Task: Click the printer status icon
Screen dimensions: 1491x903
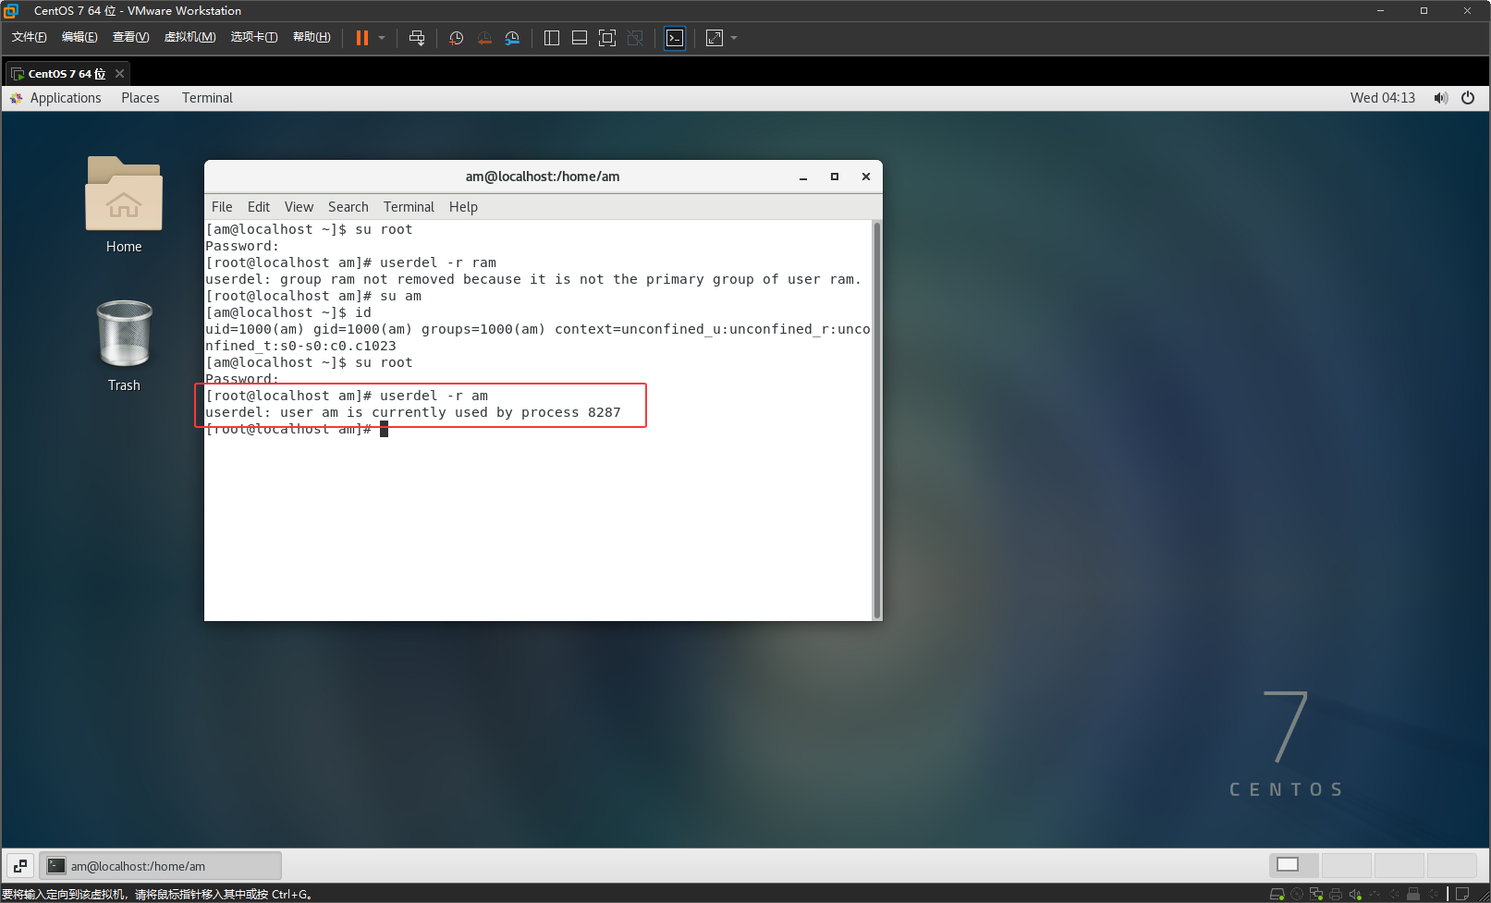Action: point(1336,894)
